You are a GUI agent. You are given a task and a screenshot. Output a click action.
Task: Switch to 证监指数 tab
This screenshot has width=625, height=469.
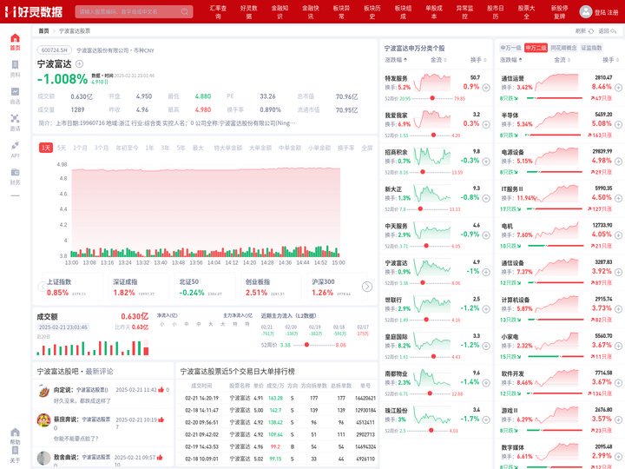pos(591,48)
